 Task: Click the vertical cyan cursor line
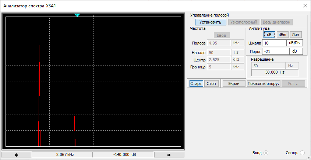tap(77, 81)
